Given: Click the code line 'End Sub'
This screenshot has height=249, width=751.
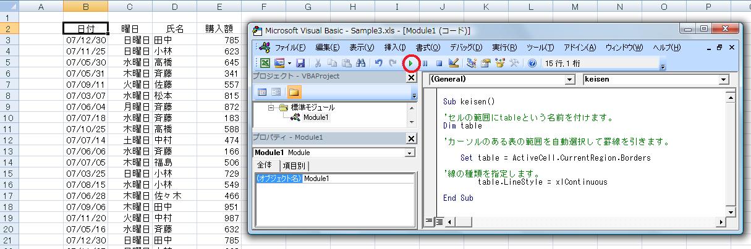Looking at the screenshot, I should [458, 198].
